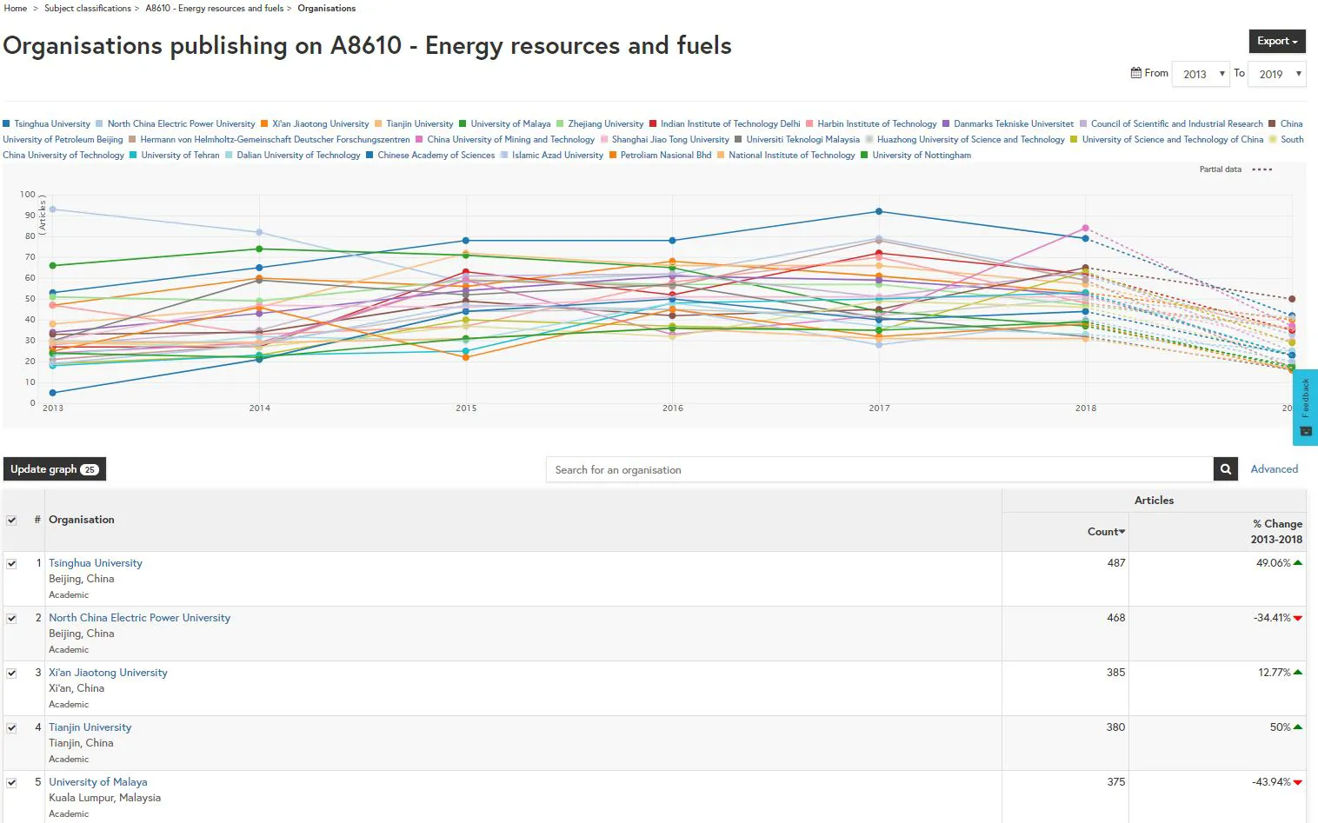
Task: Click green up arrow for Tianjin University
Action: tap(1298, 727)
